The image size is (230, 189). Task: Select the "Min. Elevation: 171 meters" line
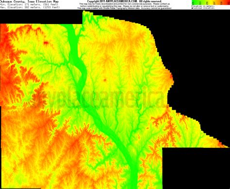tap(30, 4)
